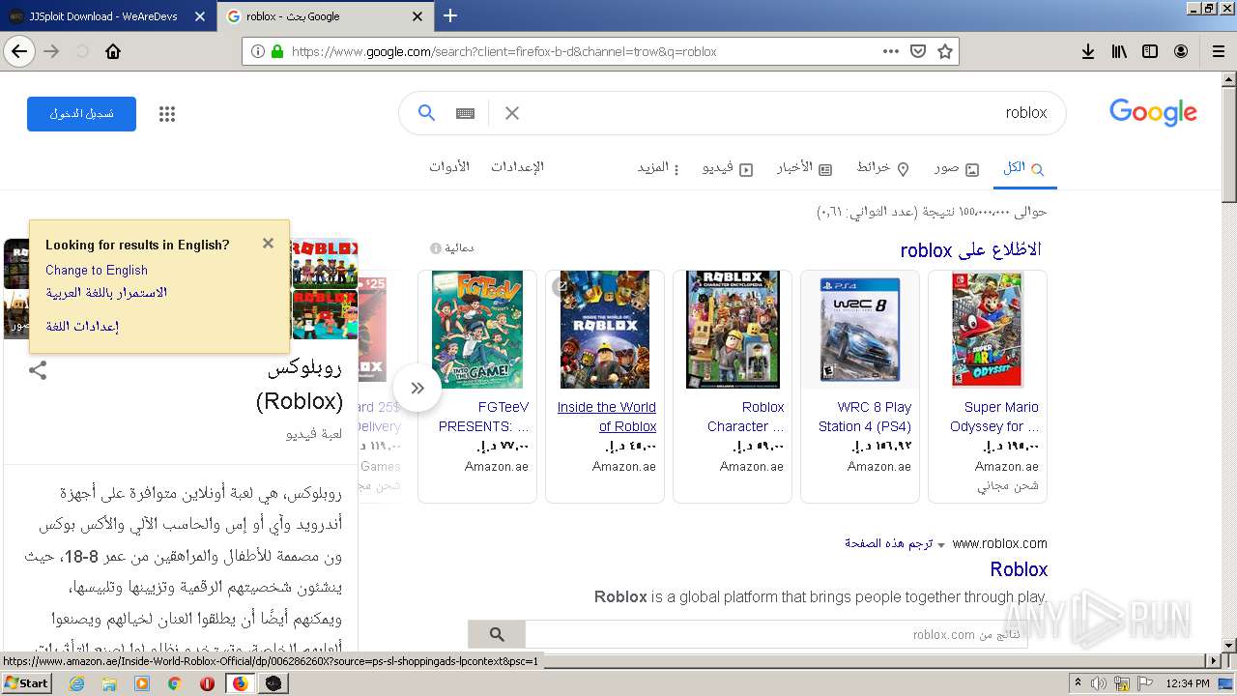
Task: Open WRC 8 PlayStation 4 product link
Action: 865,417
